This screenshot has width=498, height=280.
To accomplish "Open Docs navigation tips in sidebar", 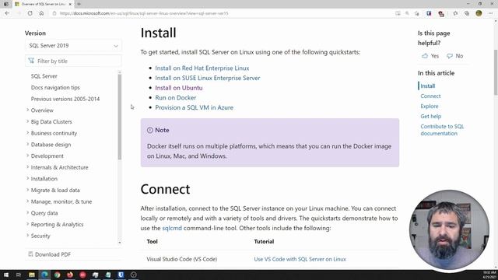I will [x=55, y=88].
